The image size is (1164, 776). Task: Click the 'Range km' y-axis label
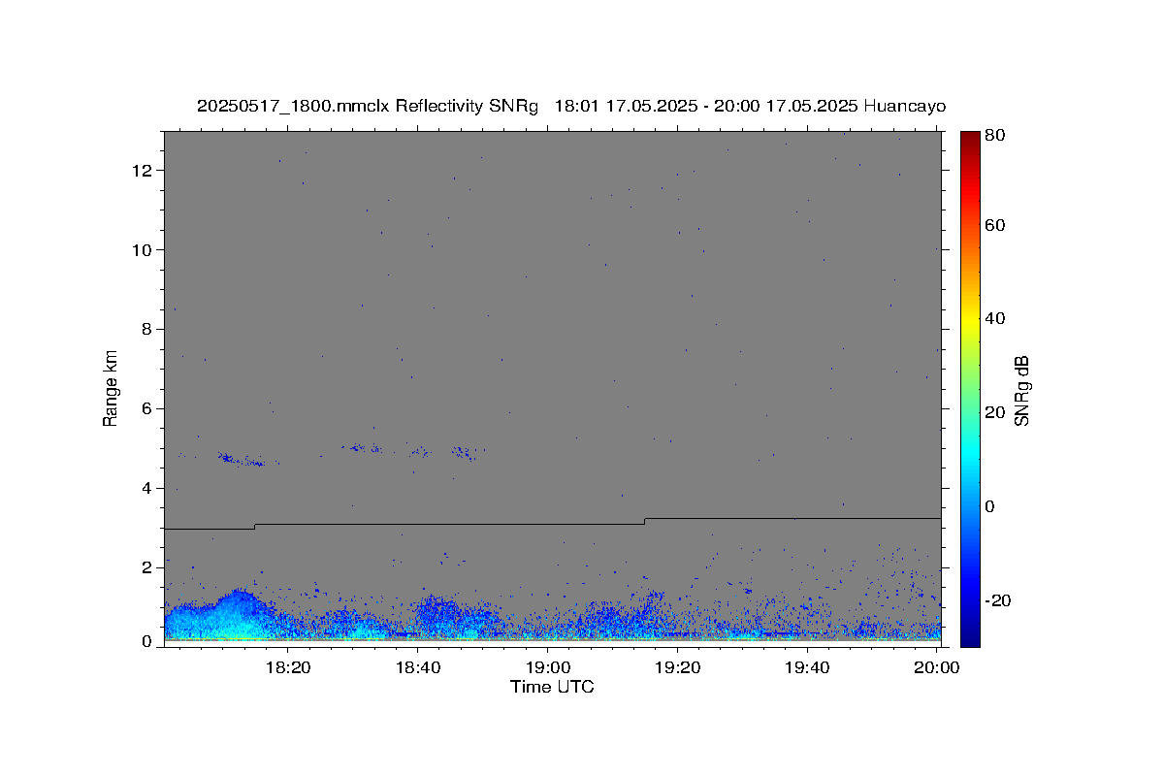click(x=111, y=388)
